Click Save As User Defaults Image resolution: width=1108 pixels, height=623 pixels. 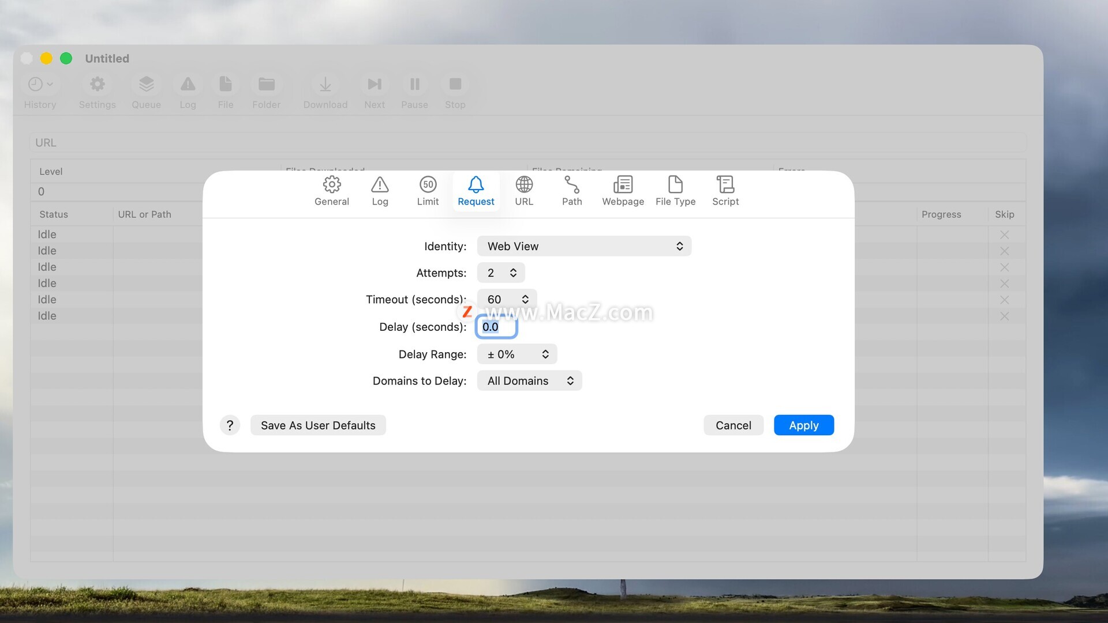pyautogui.click(x=318, y=425)
